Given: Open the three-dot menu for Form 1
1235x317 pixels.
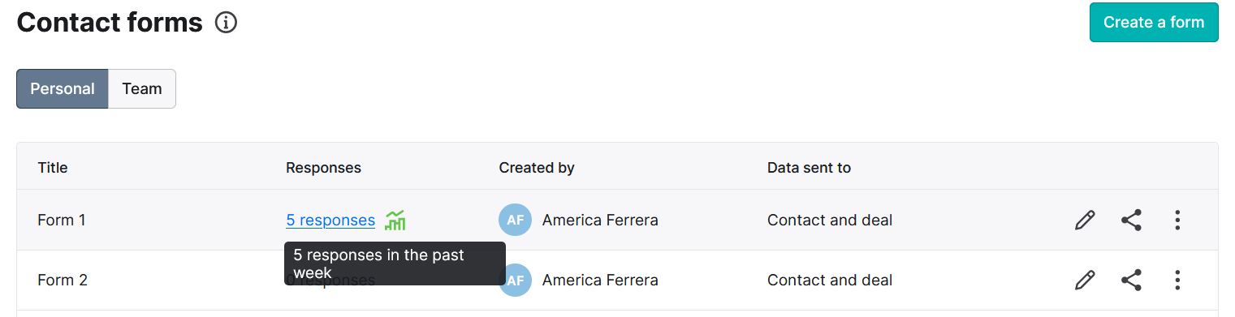Looking at the screenshot, I should (1177, 220).
